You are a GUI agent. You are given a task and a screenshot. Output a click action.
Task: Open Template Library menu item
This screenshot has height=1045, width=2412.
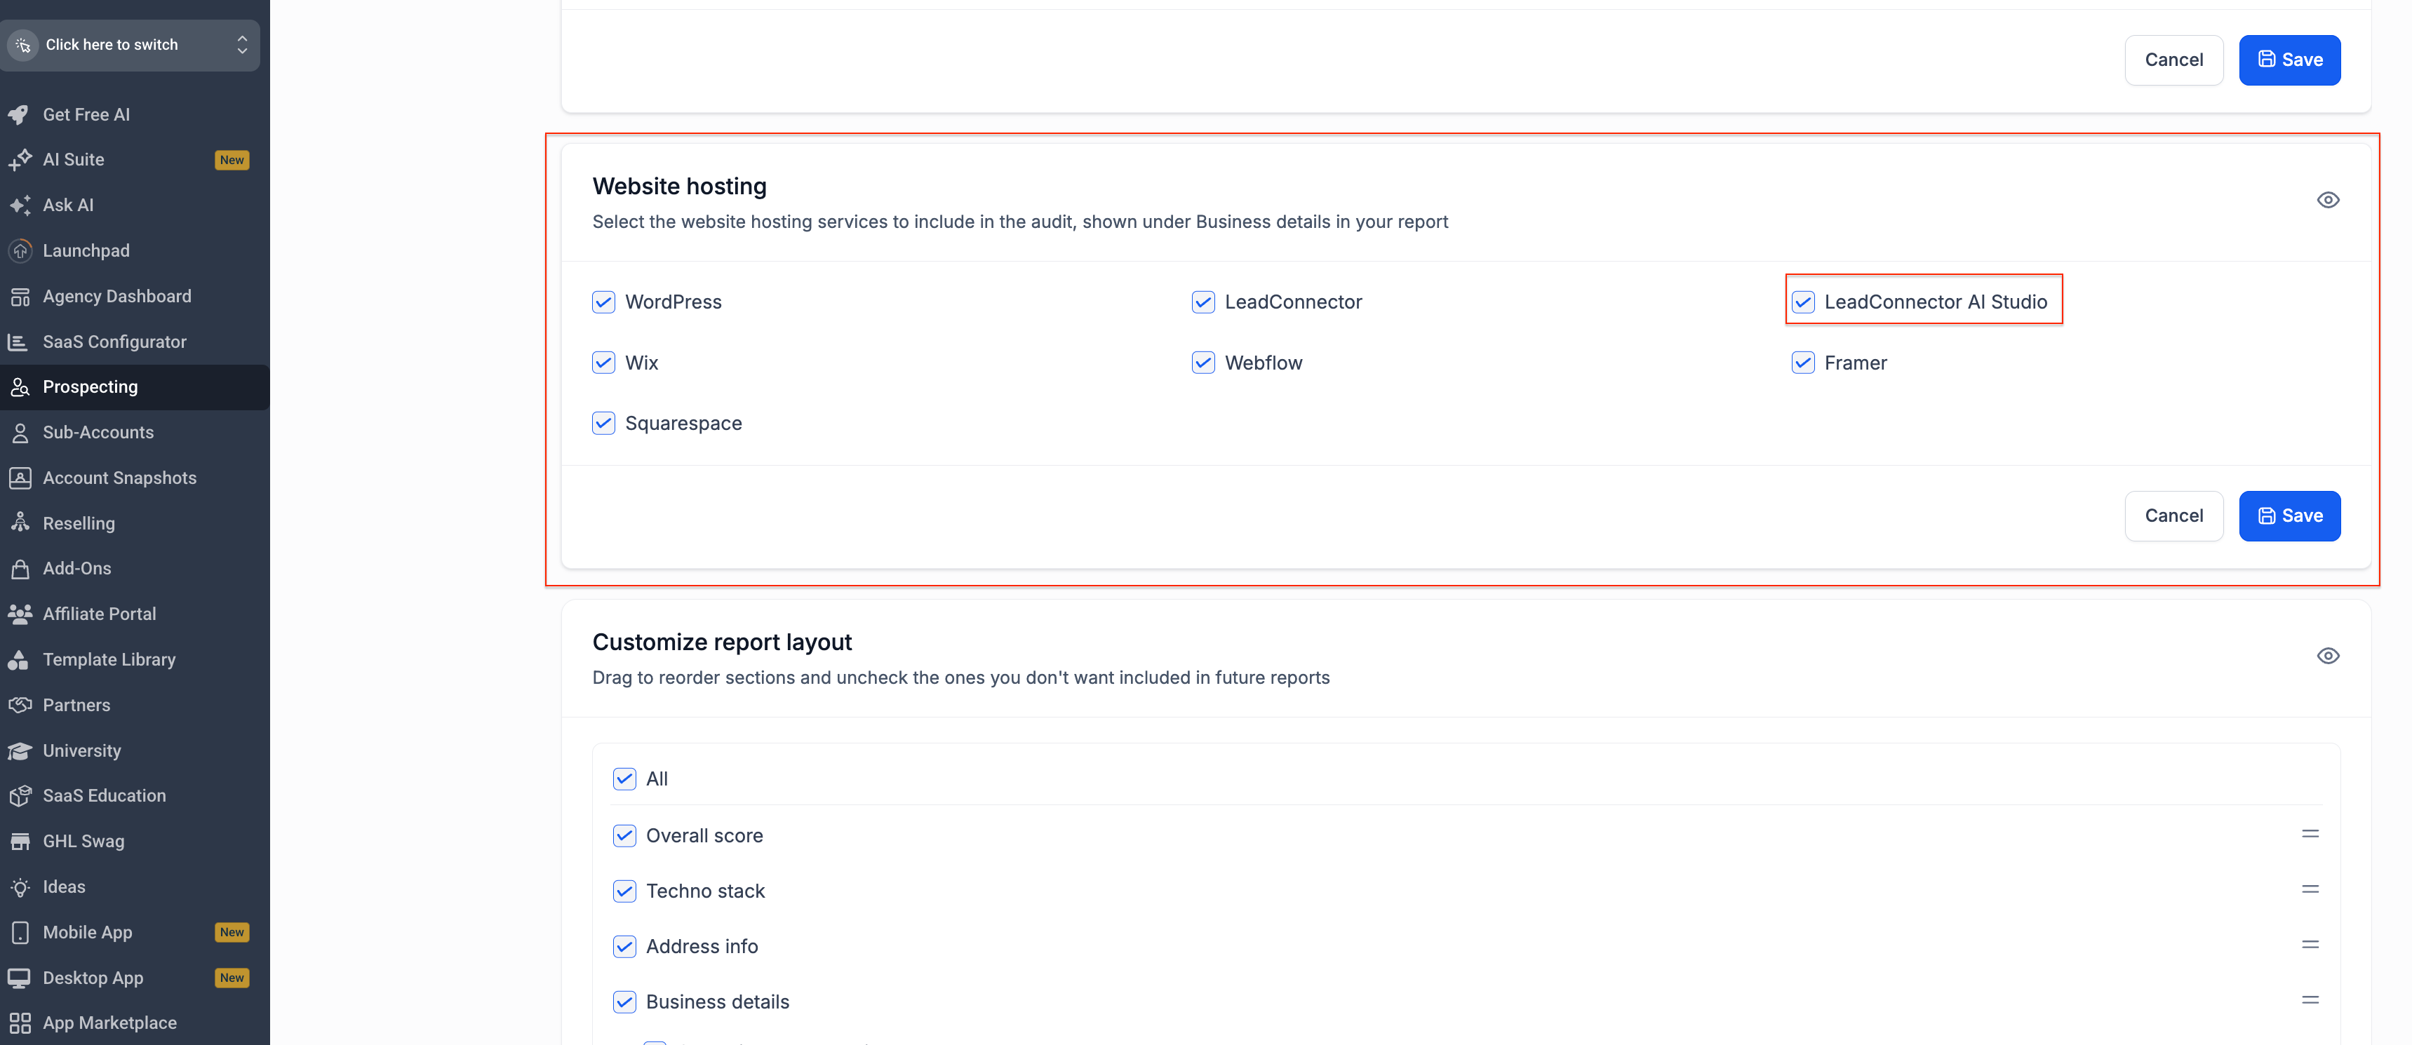[135, 660]
